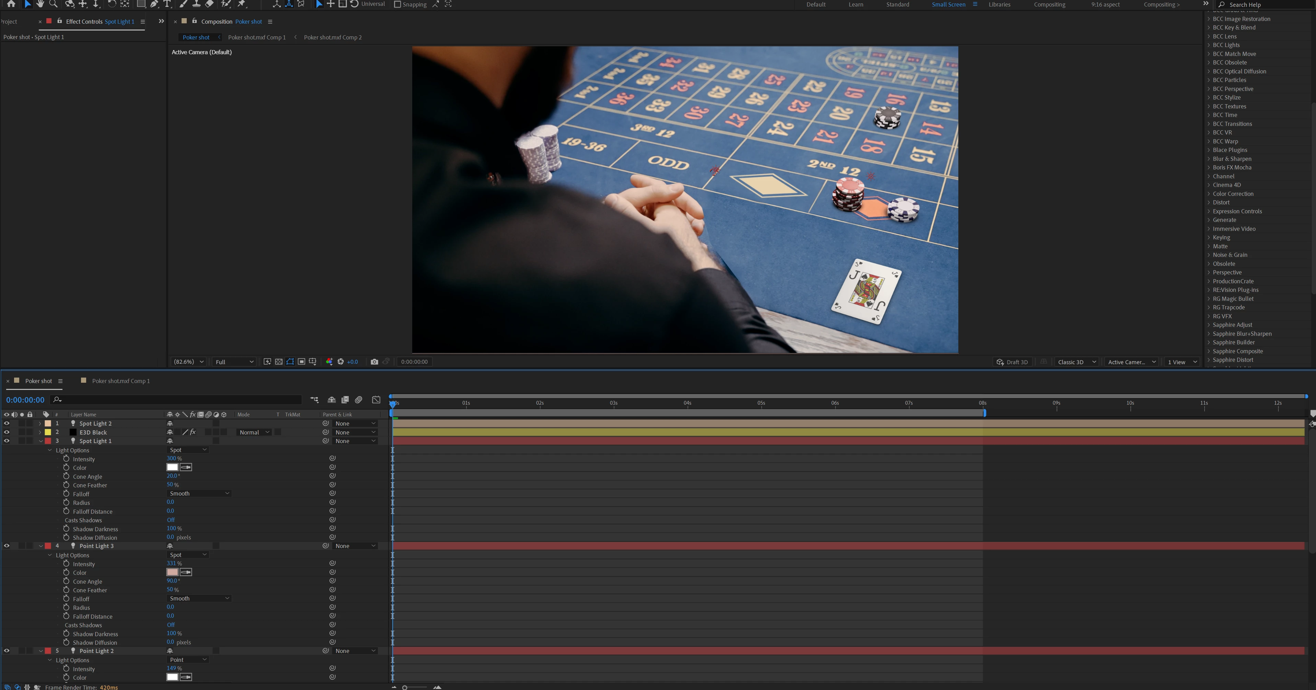Collapse Spot Light 1 layer properties
The width and height of the screenshot is (1316, 690).
41,441
